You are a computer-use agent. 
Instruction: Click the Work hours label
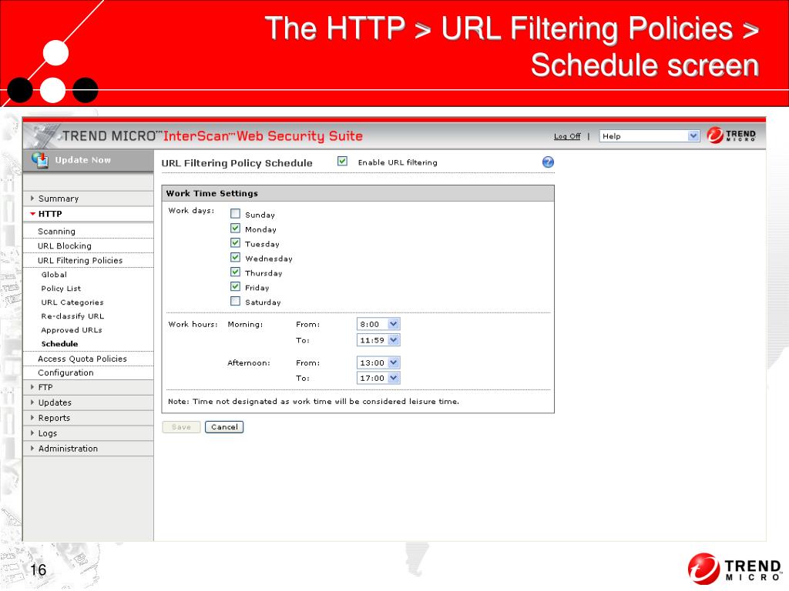click(193, 324)
